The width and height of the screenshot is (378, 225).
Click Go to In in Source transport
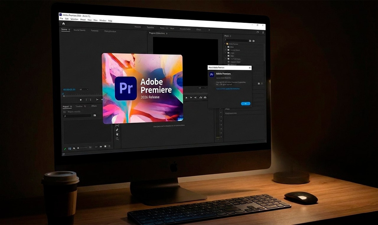(x=97, y=100)
